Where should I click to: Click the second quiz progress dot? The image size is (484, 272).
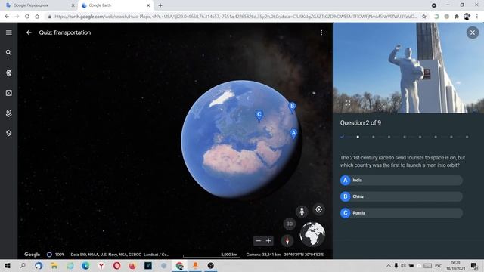358,137
